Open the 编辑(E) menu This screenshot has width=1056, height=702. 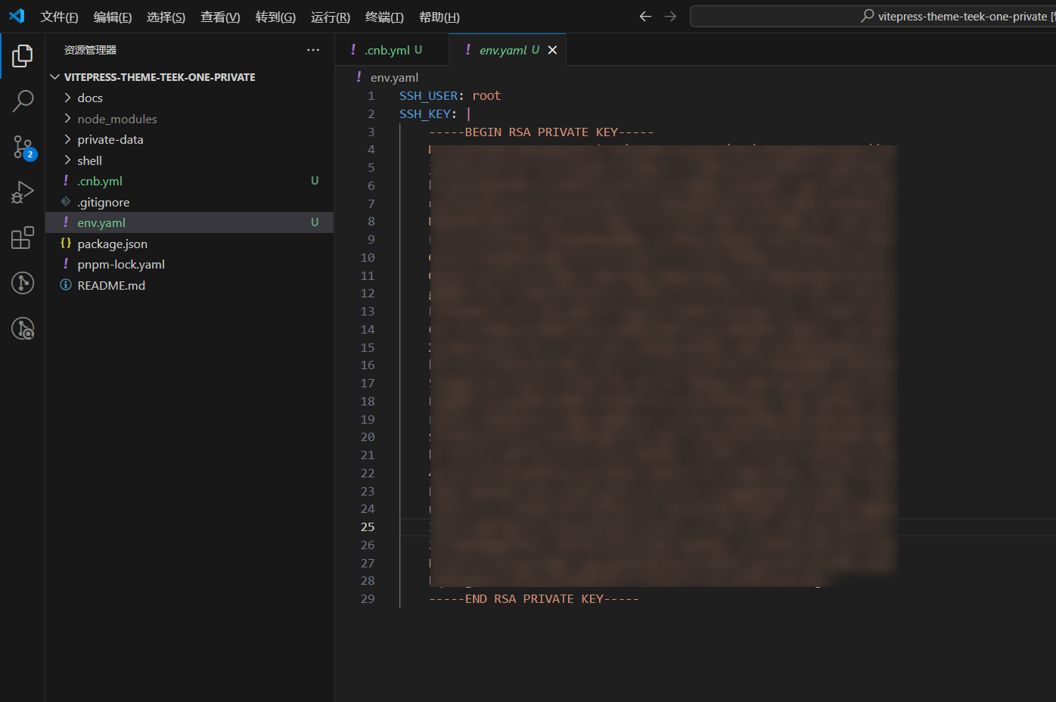coord(113,17)
